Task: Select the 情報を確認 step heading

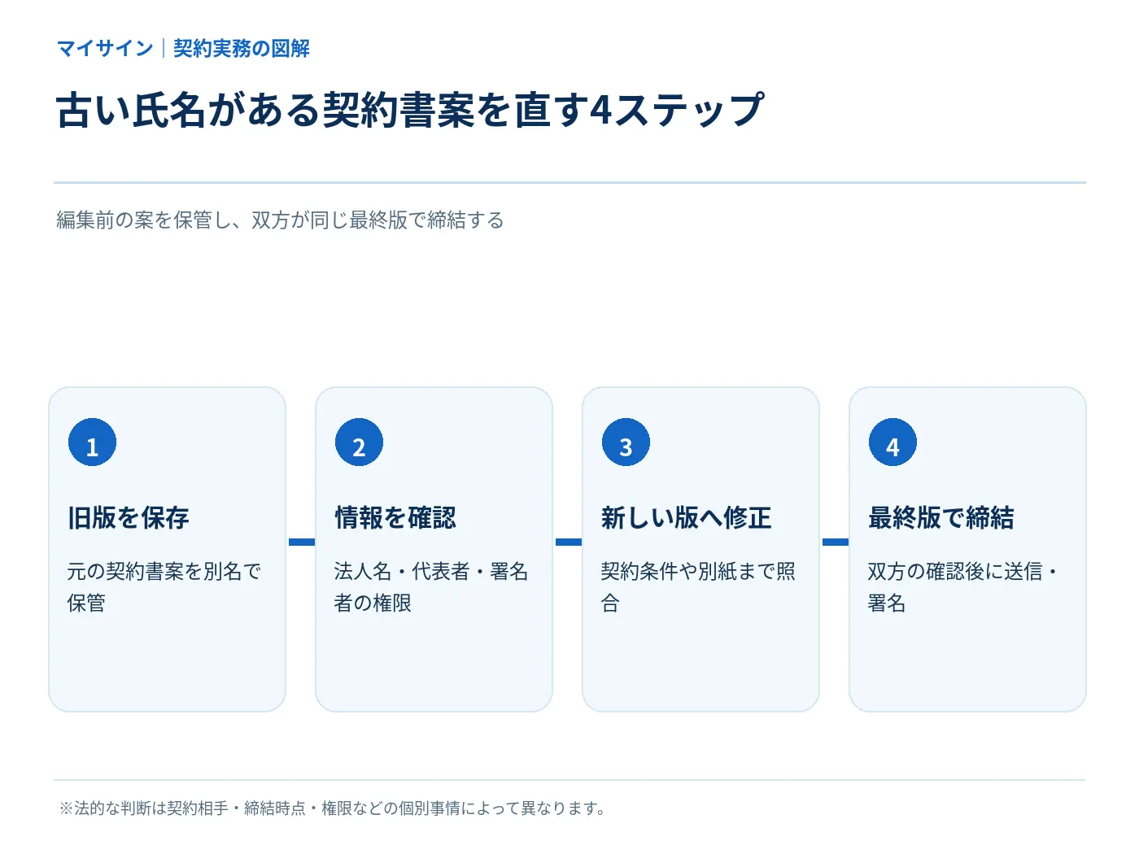Action: pyautogui.click(x=395, y=518)
